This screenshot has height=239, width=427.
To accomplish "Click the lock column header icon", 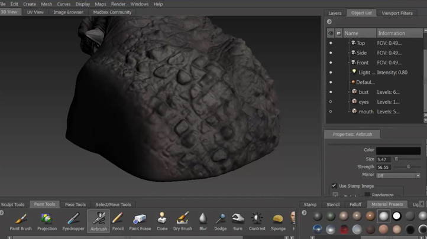I will [x=339, y=33].
